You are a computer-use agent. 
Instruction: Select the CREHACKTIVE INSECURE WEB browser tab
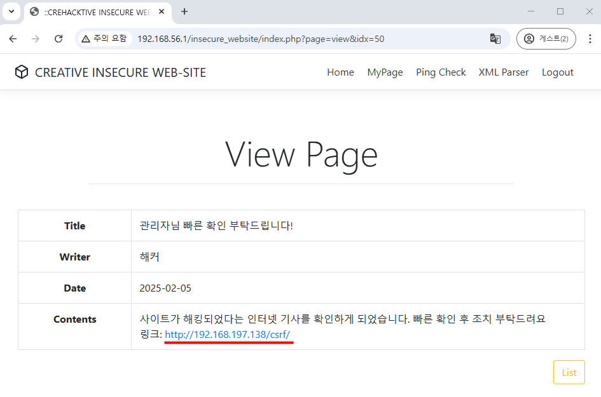(98, 12)
